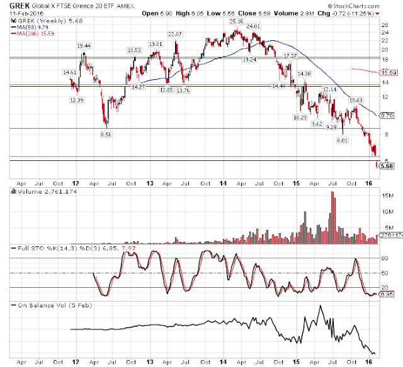Click the 16 year label on price axis

click(x=369, y=183)
